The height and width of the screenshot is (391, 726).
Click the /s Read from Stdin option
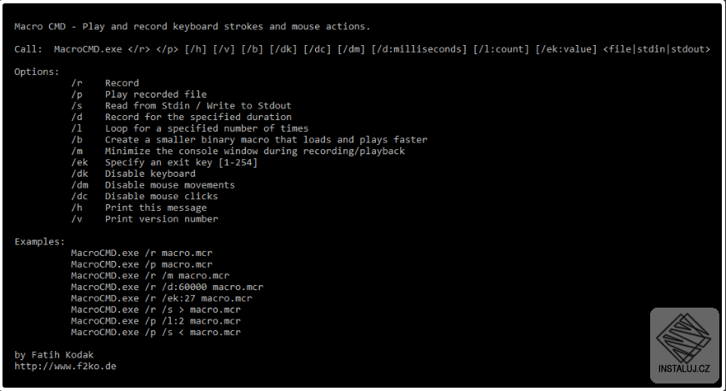tap(181, 106)
